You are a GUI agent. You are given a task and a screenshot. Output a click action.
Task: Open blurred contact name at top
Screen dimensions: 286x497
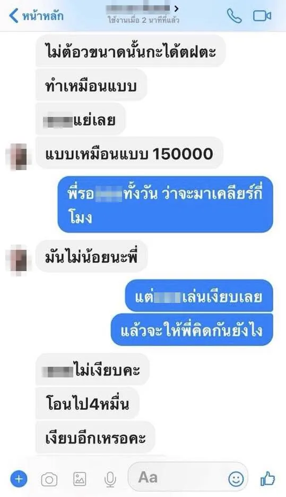coord(138,8)
